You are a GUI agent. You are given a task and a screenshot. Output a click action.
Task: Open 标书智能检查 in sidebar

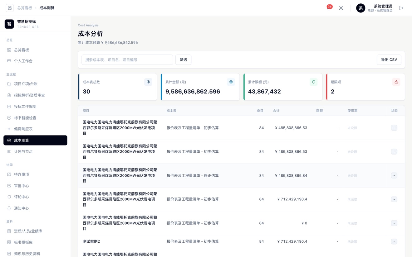click(35, 118)
